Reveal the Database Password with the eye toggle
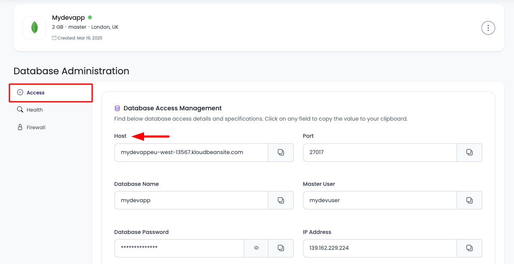 pyautogui.click(x=256, y=248)
